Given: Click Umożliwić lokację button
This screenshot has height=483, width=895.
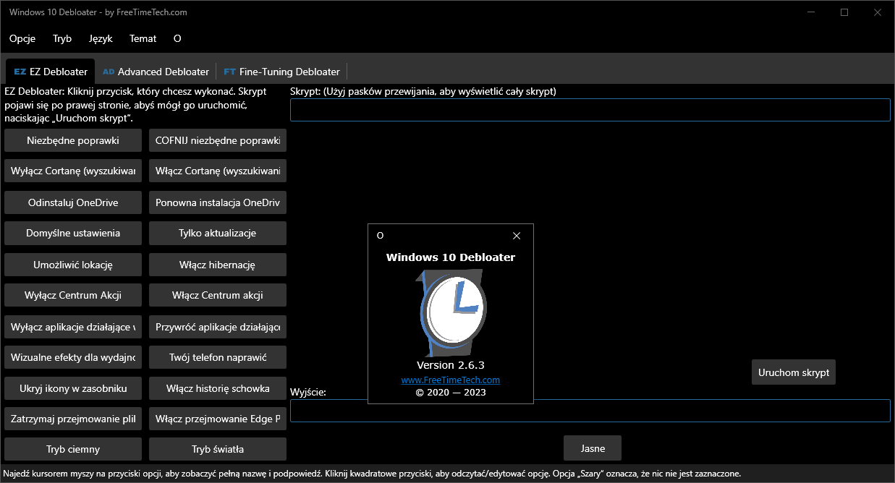Looking at the screenshot, I should (x=73, y=265).
